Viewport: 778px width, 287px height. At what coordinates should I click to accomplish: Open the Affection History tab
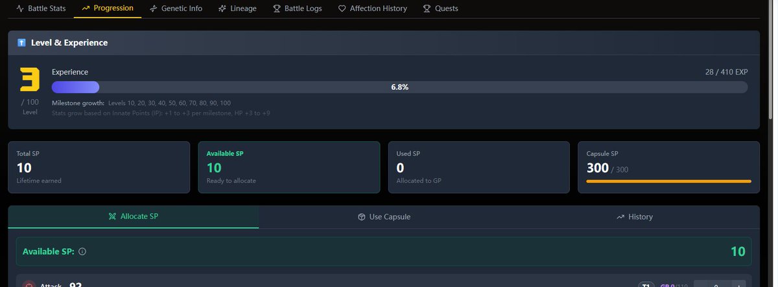pyautogui.click(x=373, y=8)
